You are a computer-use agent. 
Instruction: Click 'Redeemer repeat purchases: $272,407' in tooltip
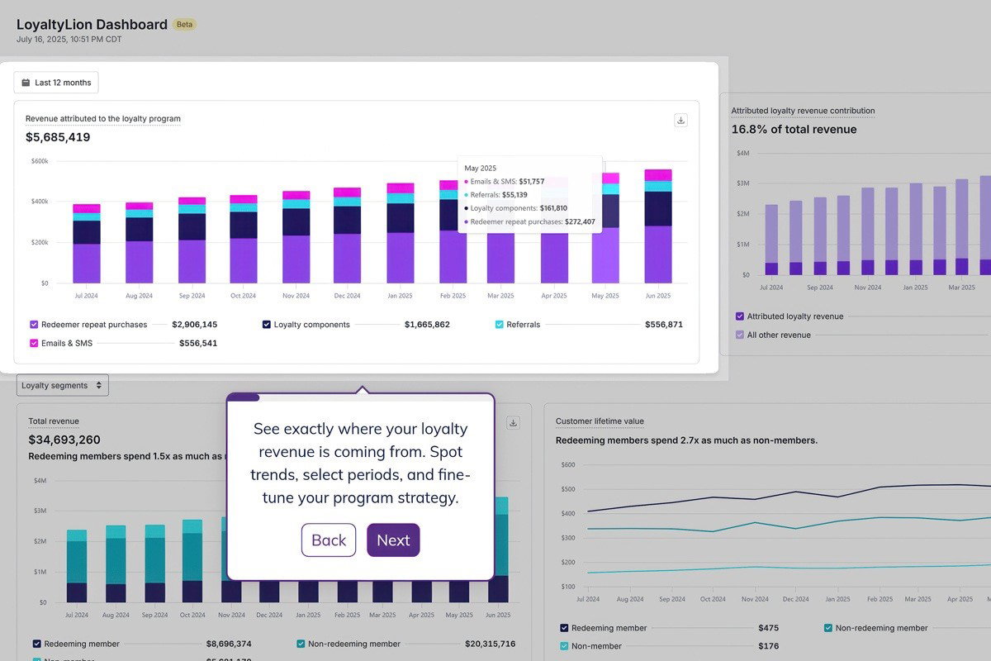point(529,221)
